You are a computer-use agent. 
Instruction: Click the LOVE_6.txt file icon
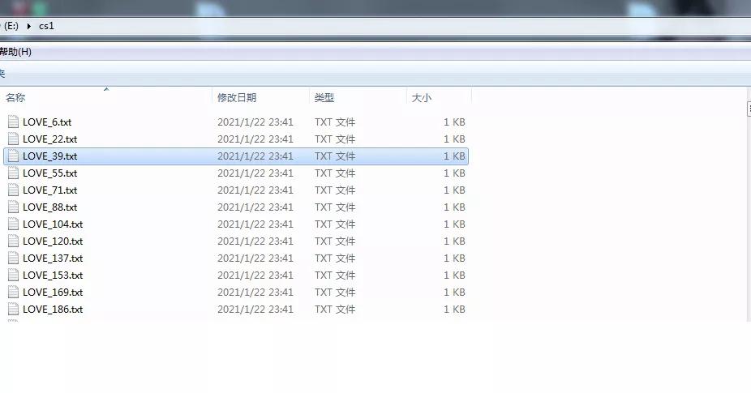pyautogui.click(x=14, y=122)
